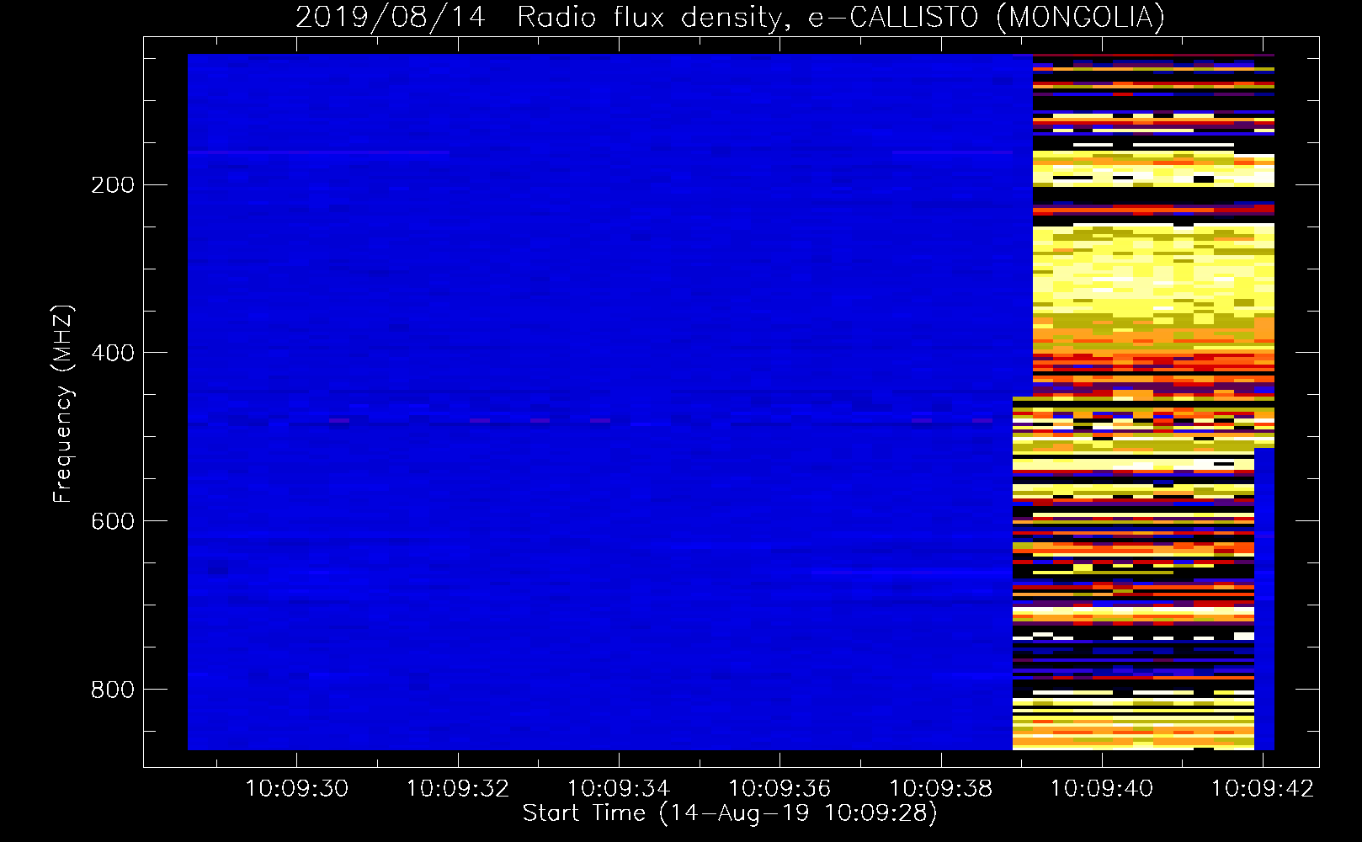Screen dimensions: 1362x842
Task: Click the 10:09:42 time tick label
Action: (x=1263, y=788)
